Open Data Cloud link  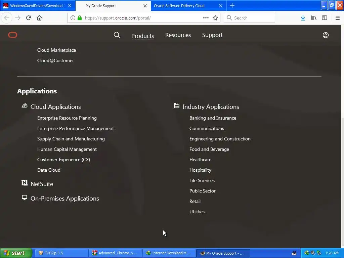coord(49,170)
